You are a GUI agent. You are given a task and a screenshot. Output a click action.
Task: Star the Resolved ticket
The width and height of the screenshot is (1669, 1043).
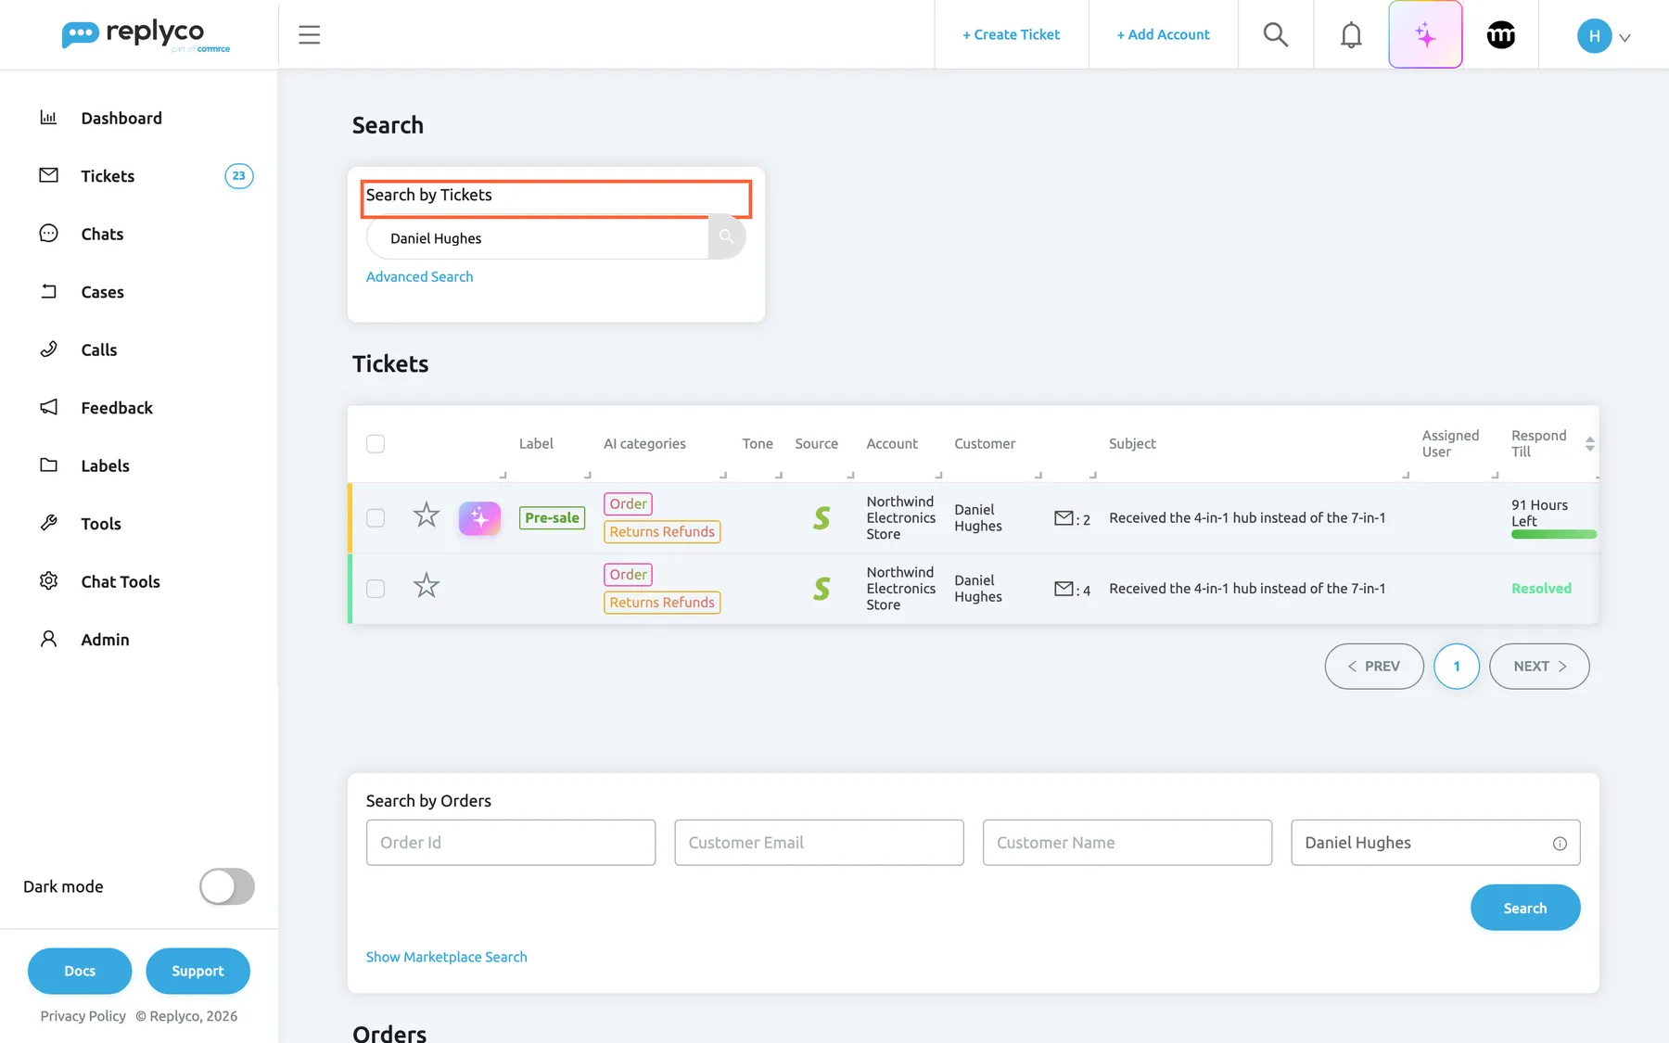tap(426, 585)
